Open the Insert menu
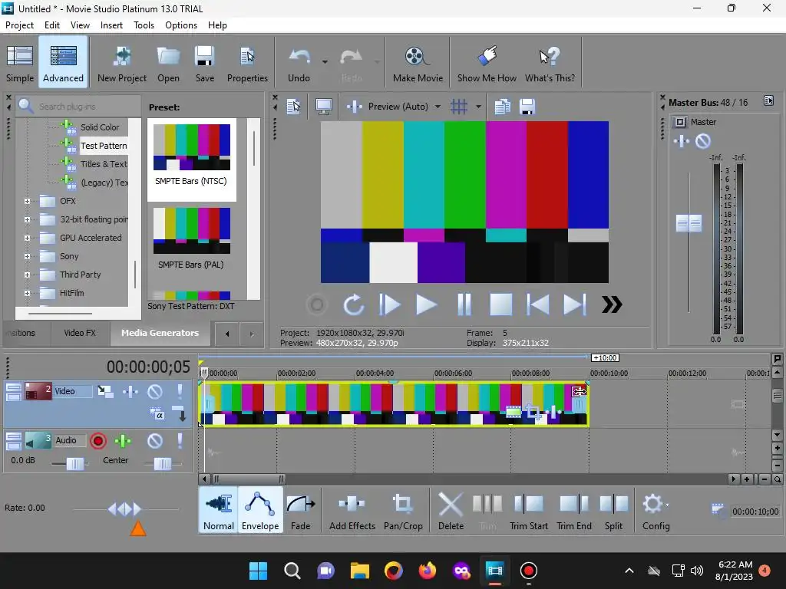786x589 pixels. [111, 25]
